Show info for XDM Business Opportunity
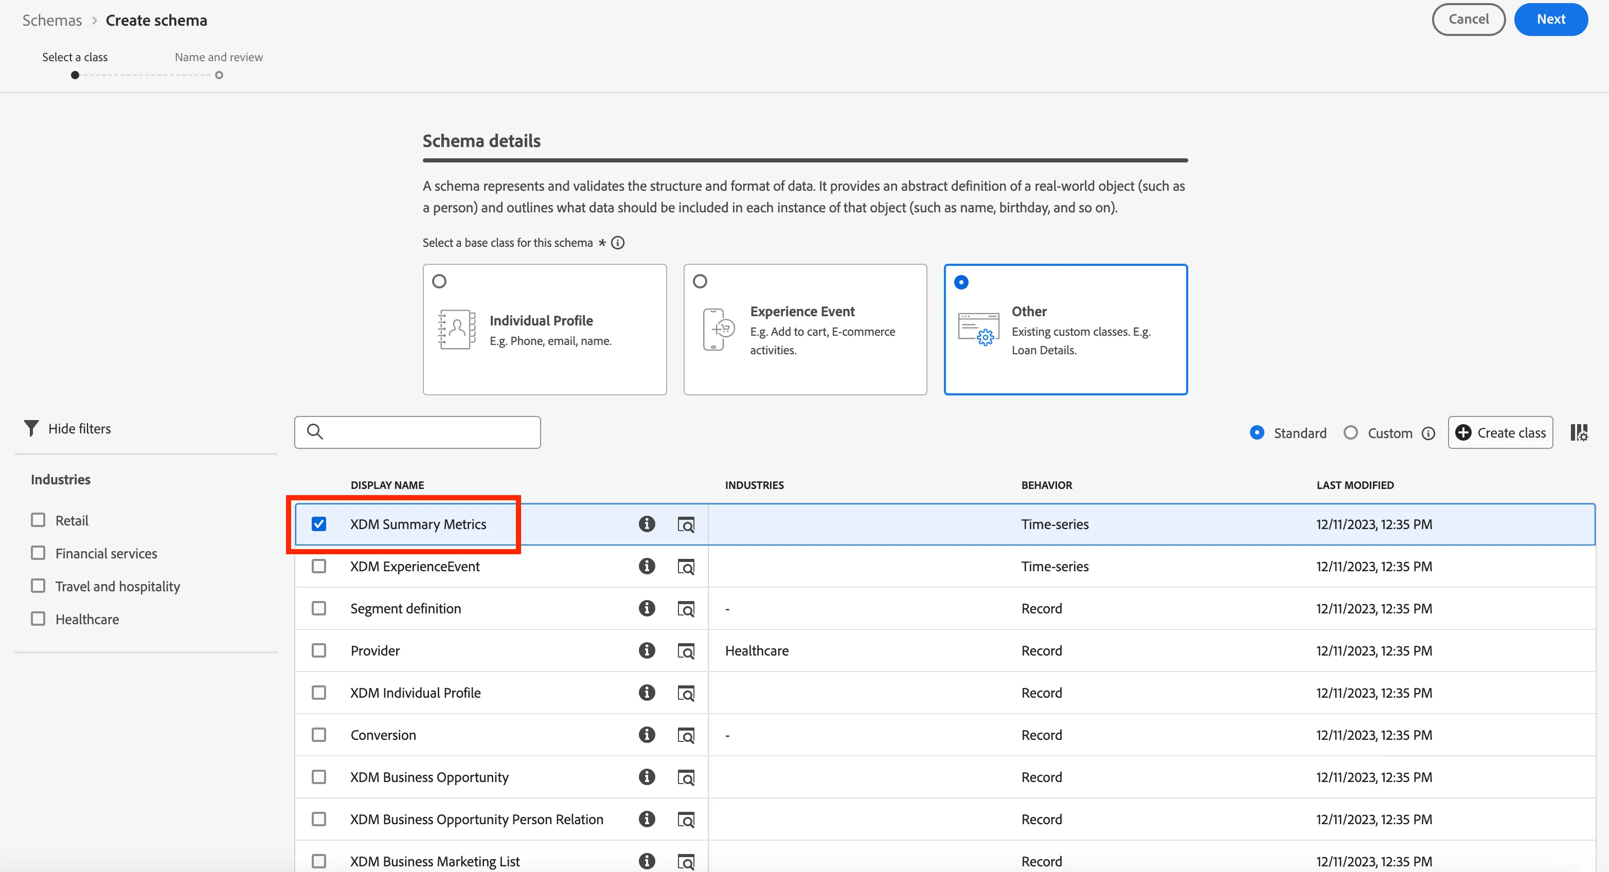This screenshot has width=1609, height=872. [x=647, y=776]
